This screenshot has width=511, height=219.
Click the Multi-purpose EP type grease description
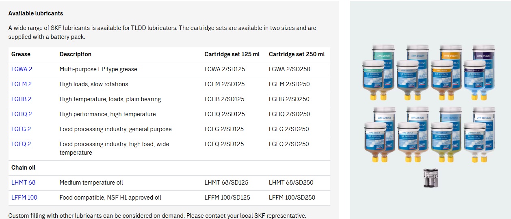click(x=98, y=69)
